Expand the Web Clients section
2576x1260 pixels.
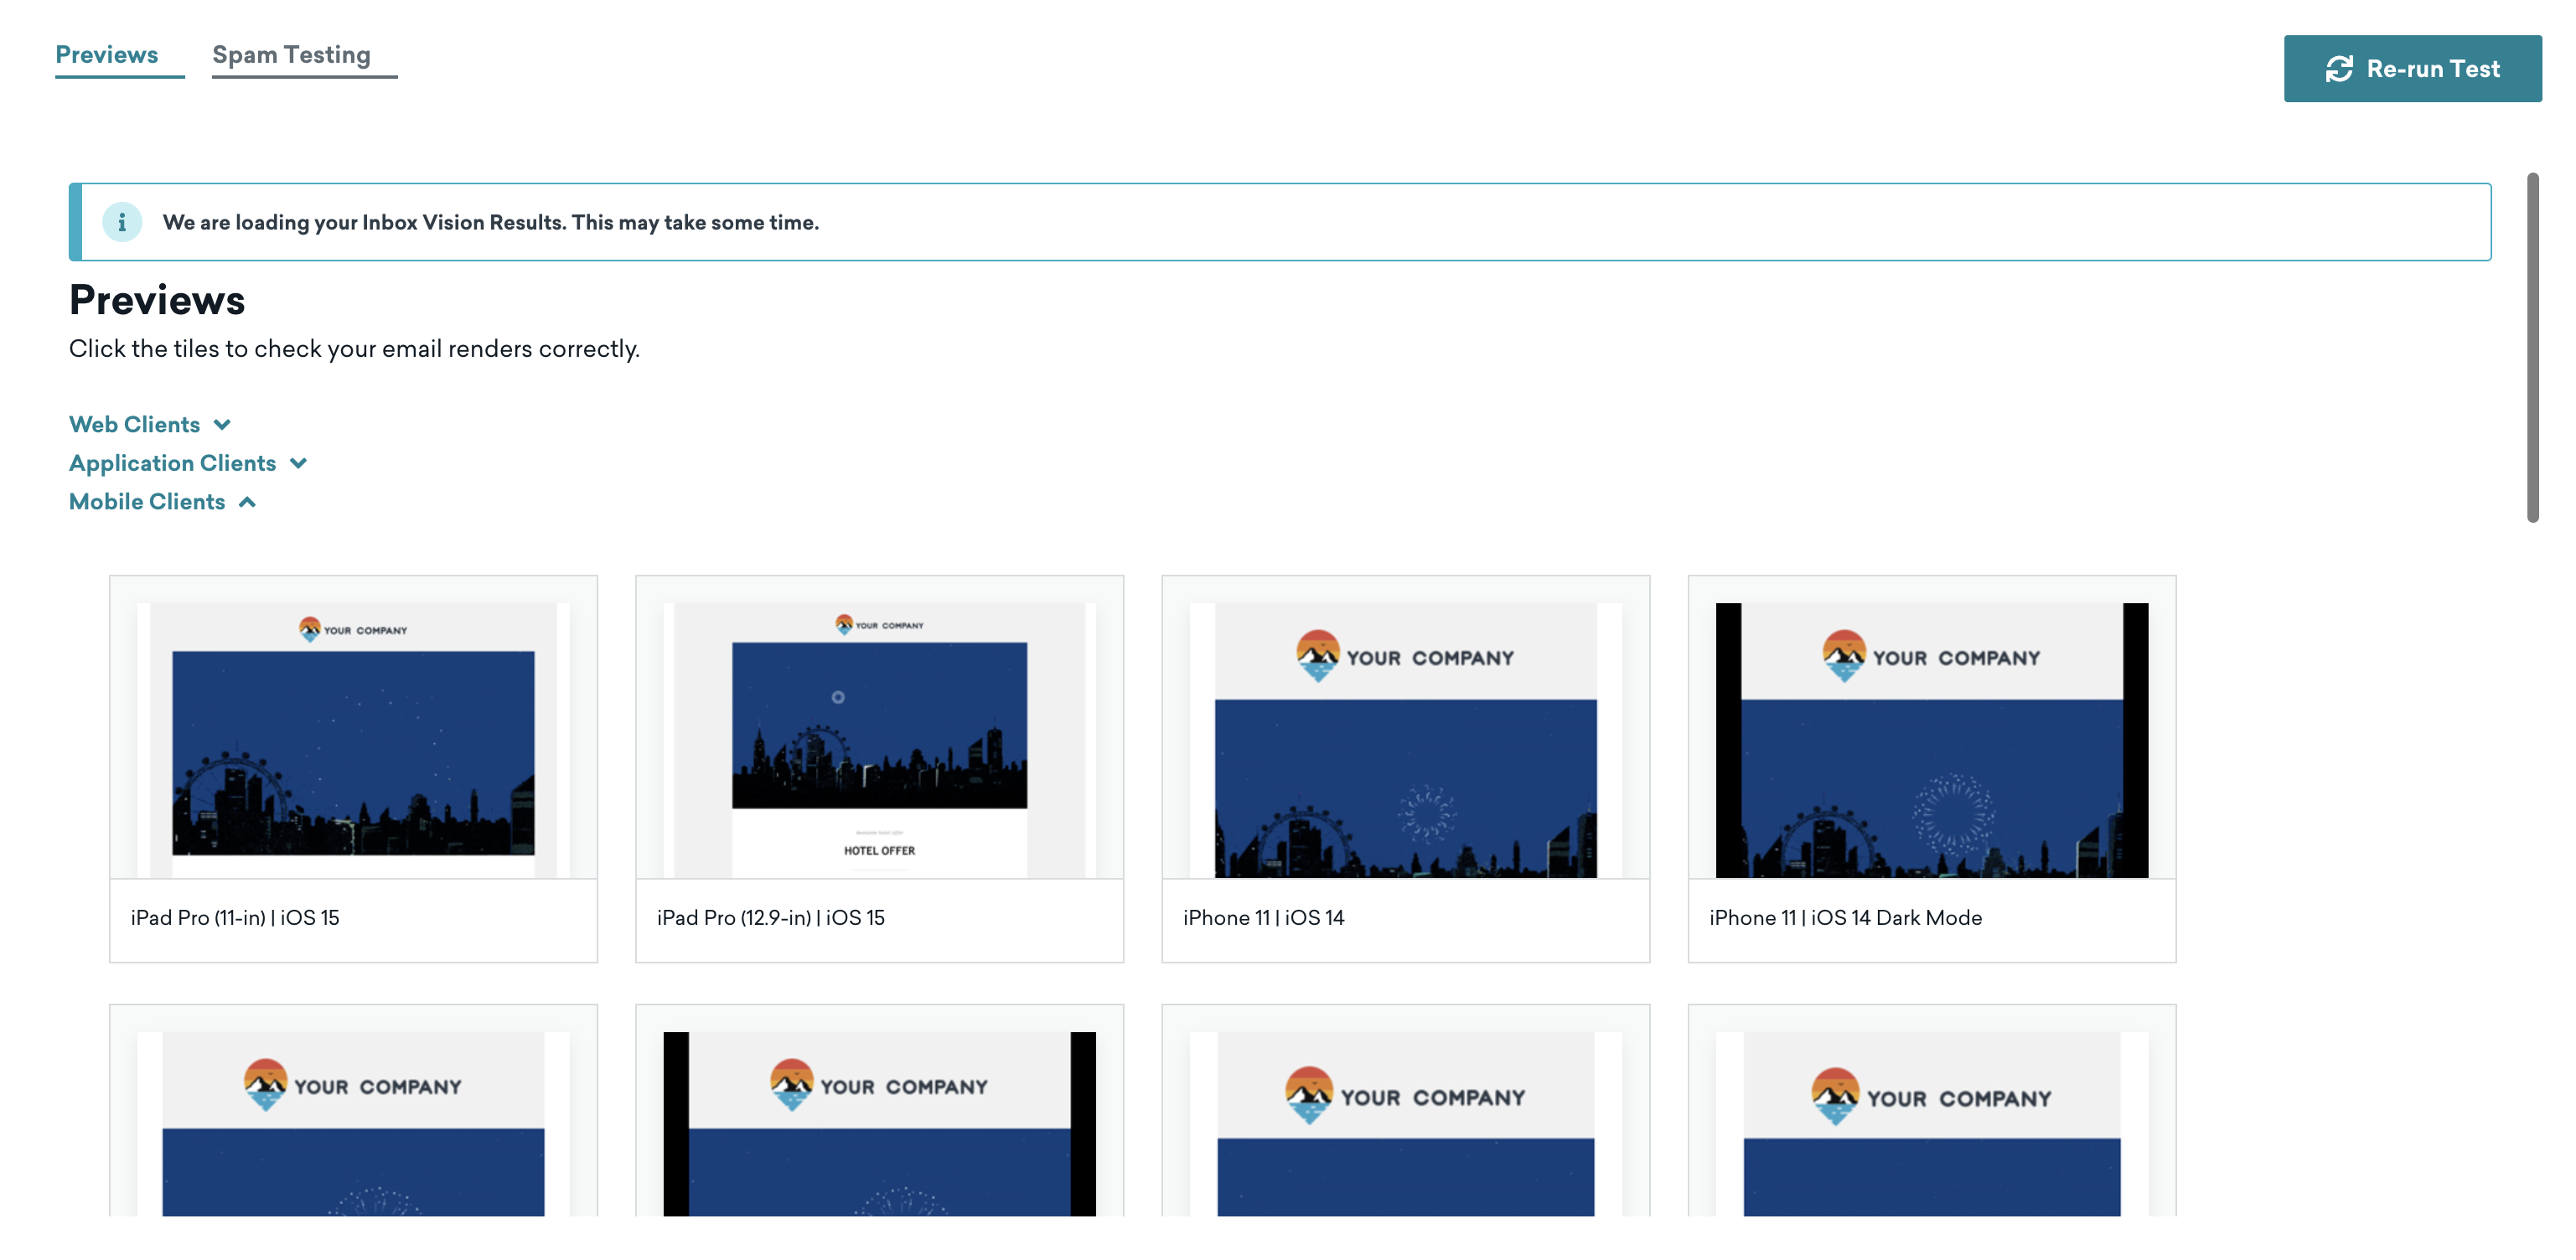tap(150, 424)
